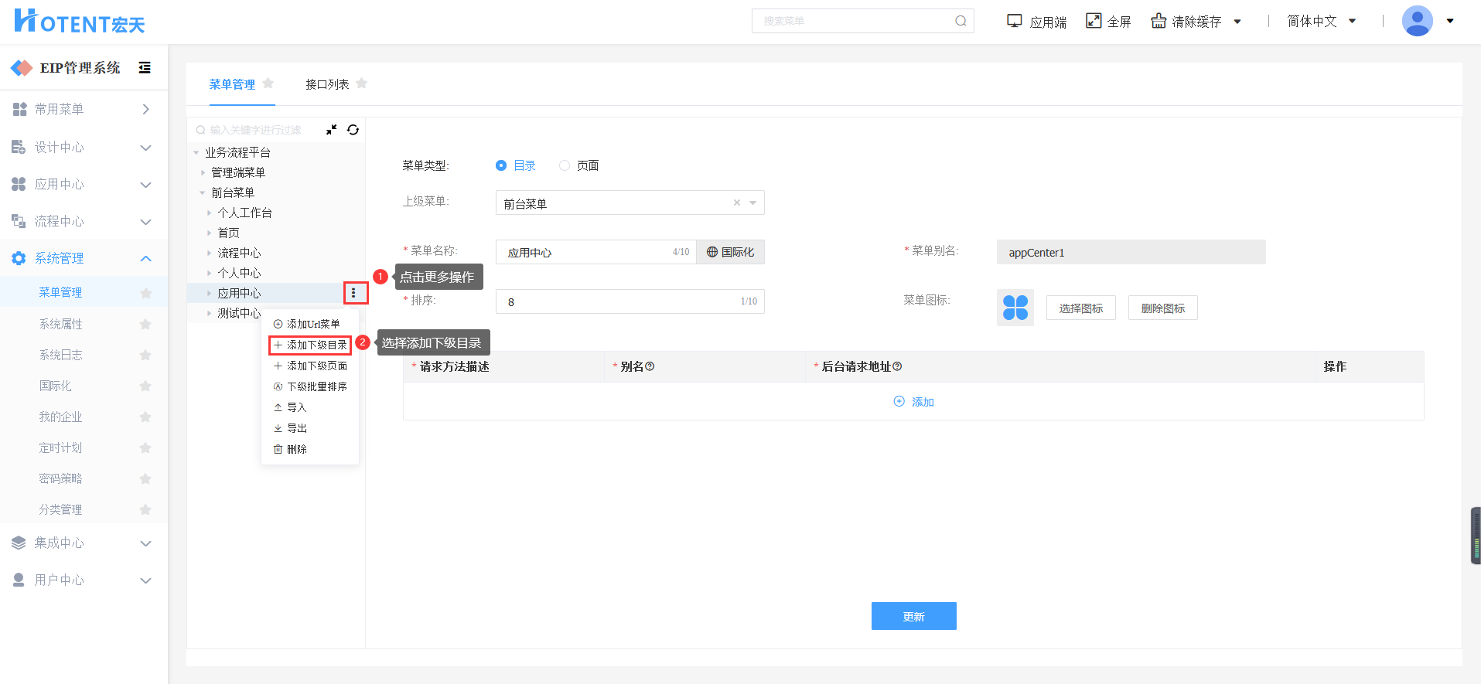
Task: Click the 清除缓存 broom icon
Action: click(1159, 21)
